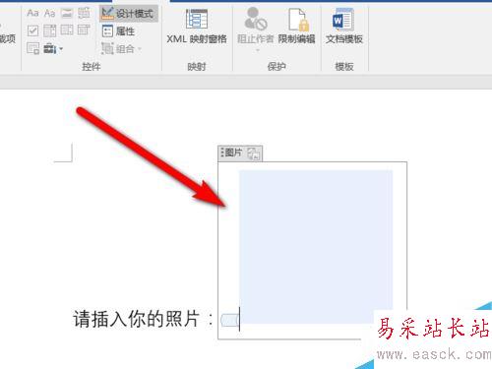
Task: Open the Legacy Tools briefcase dropdown
Action: click(53, 49)
